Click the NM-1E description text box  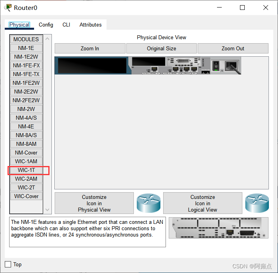[88, 232]
